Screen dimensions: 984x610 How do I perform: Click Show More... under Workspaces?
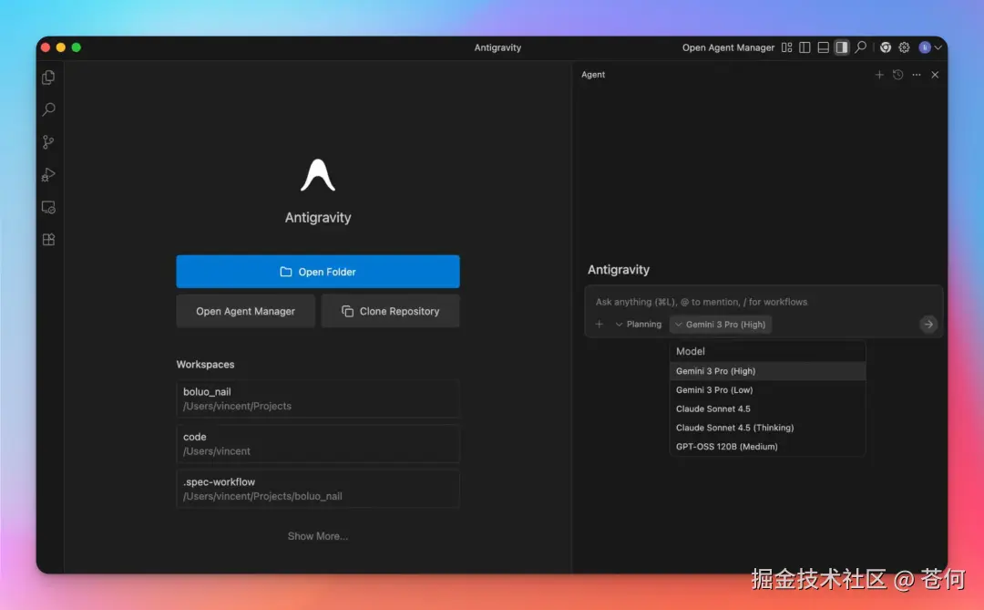[x=318, y=536]
